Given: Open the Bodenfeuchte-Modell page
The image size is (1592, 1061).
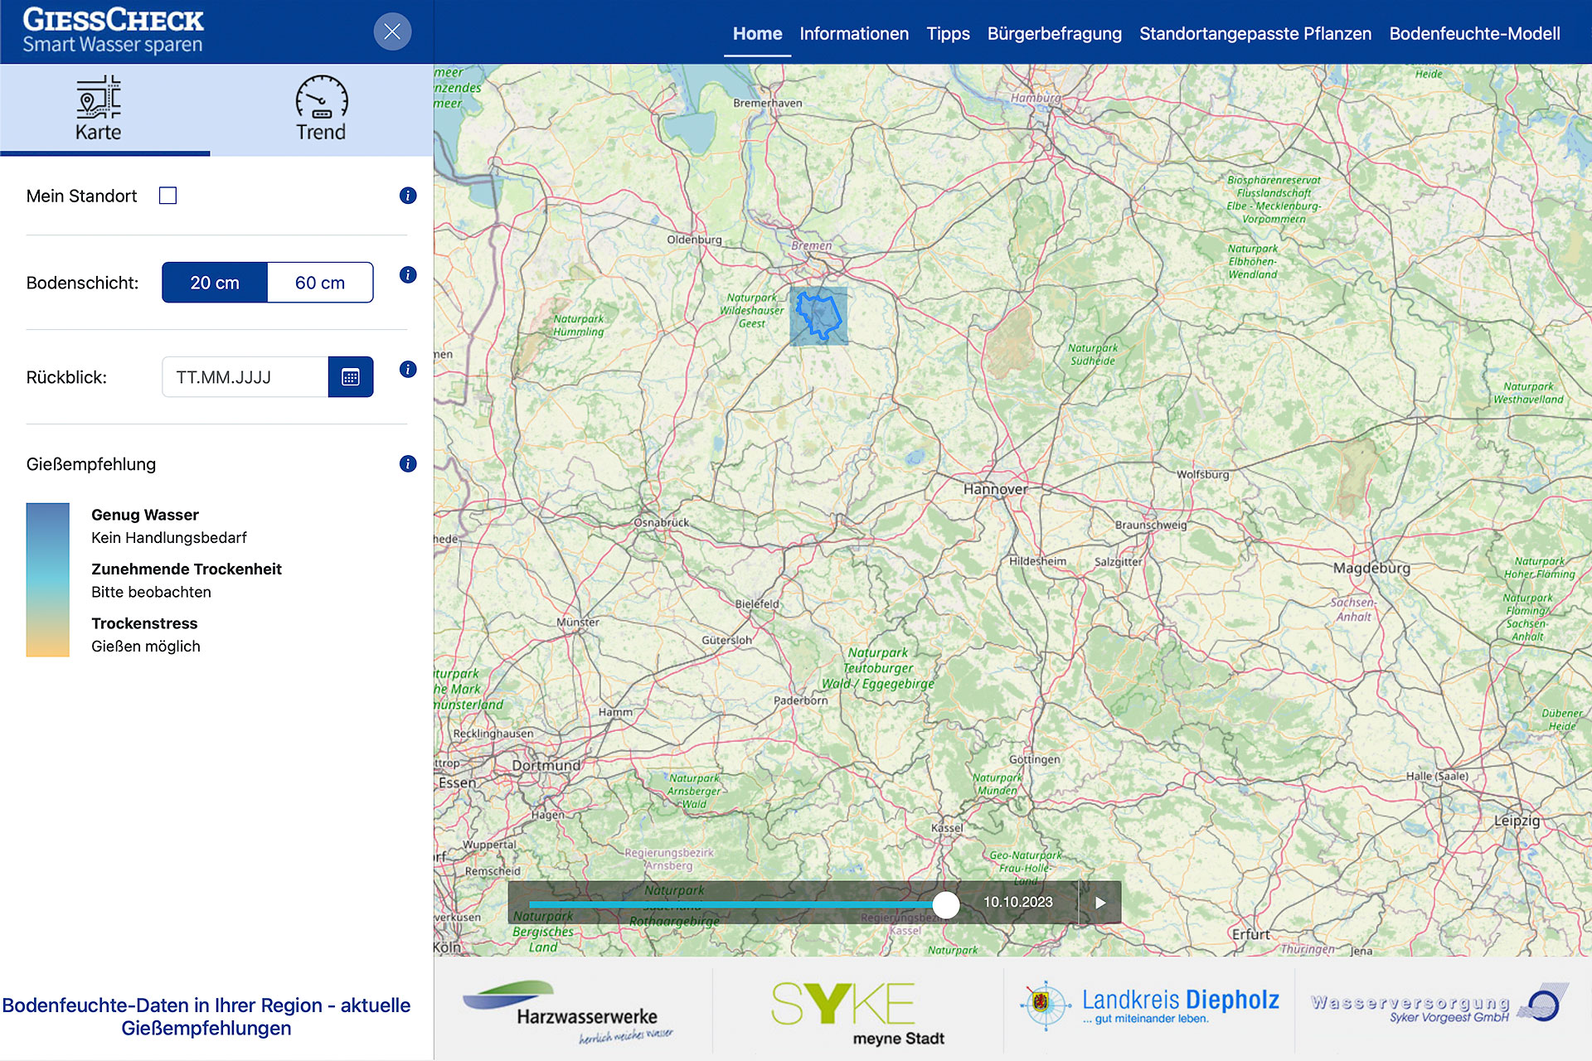Looking at the screenshot, I should (x=1474, y=34).
